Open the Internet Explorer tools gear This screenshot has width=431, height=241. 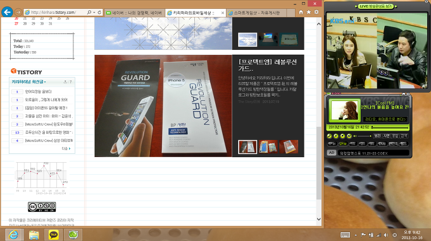(316, 12)
